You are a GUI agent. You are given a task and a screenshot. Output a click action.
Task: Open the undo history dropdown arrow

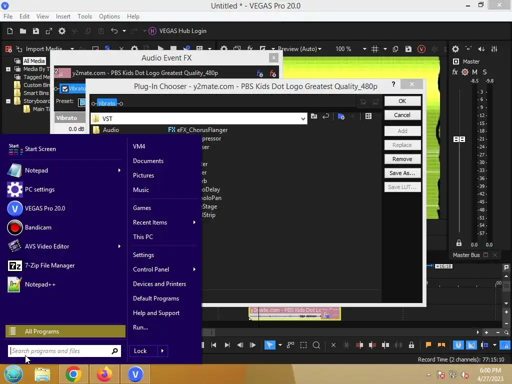click(x=124, y=31)
